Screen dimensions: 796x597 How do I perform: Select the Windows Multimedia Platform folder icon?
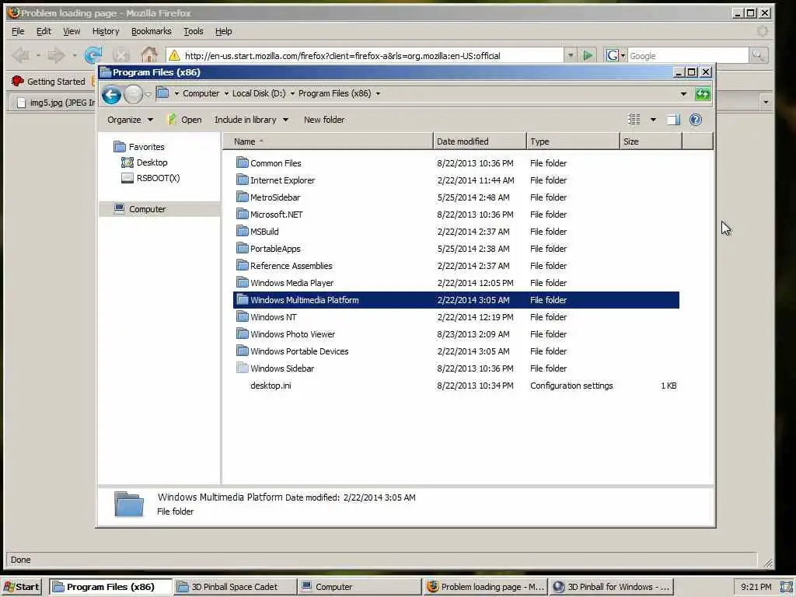point(243,299)
